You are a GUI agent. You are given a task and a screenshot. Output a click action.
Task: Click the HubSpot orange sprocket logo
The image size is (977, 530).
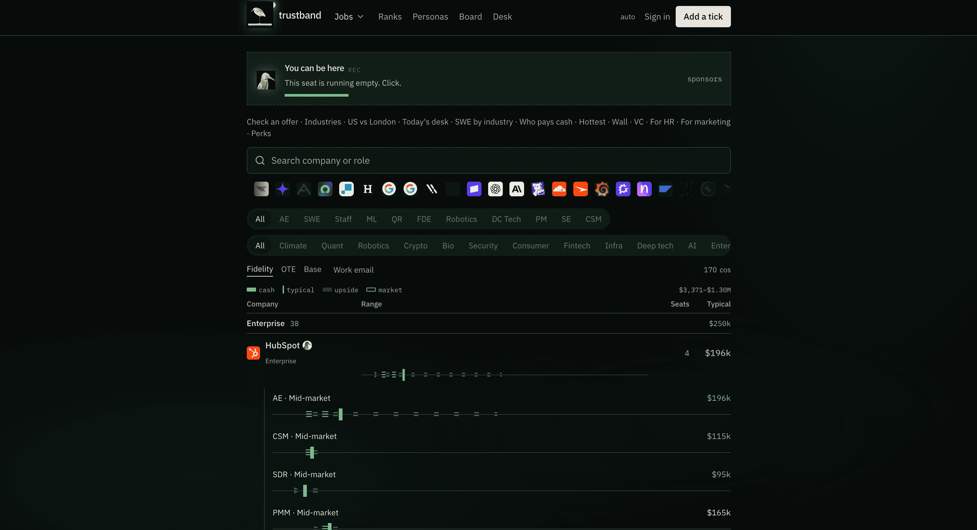tap(253, 353)
